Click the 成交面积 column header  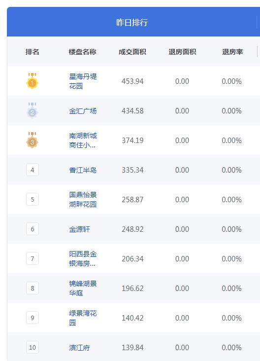click(x=132, y=52)
